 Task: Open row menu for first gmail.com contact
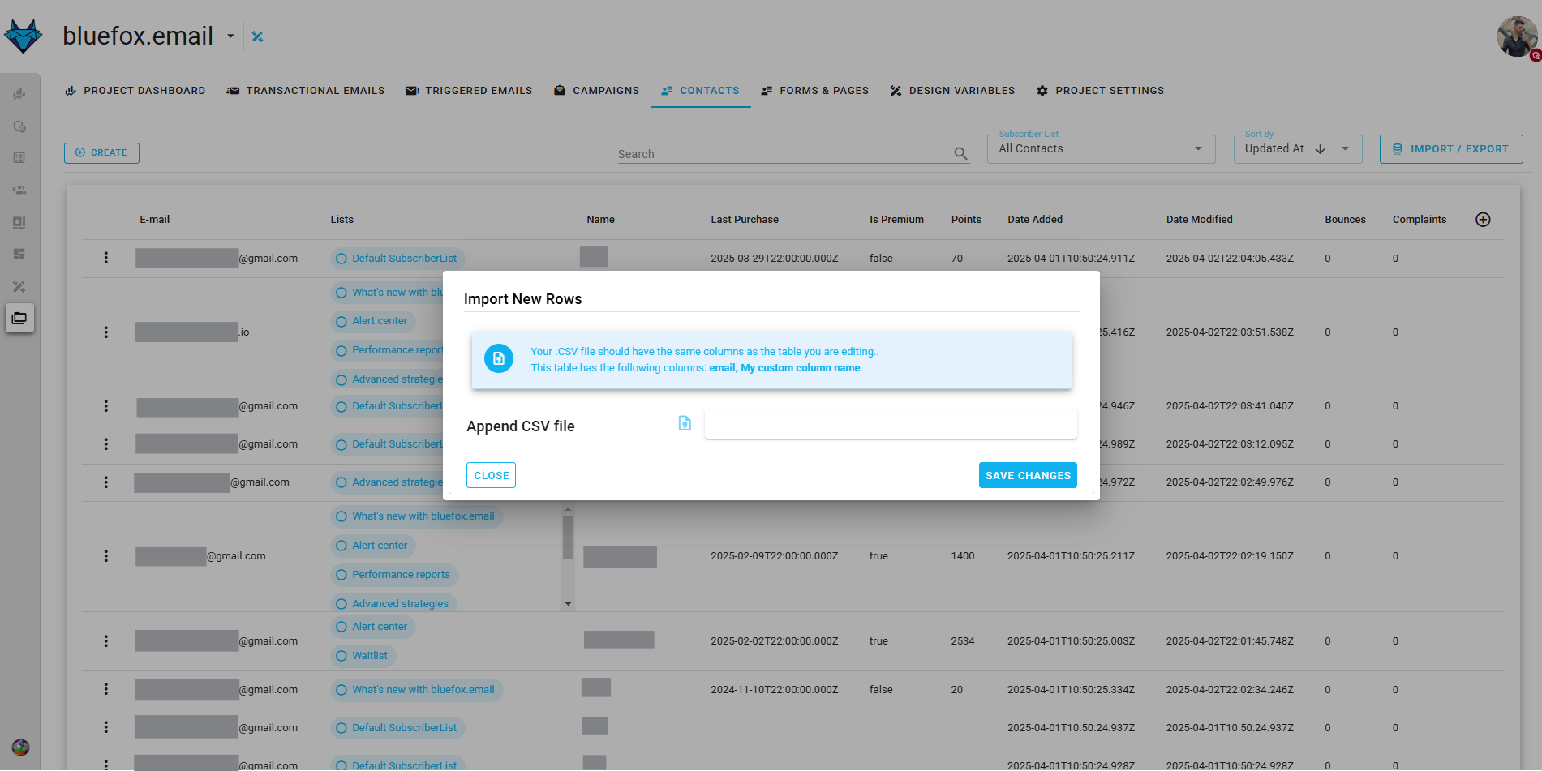pos(105,258)
